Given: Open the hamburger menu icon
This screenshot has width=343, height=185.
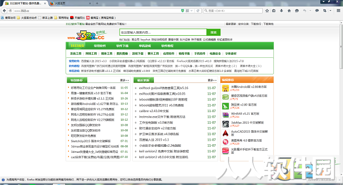Looking at the screenshot, I should 338,11.
